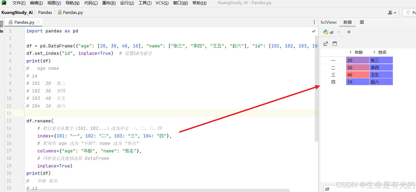Collapse comment block fold at line 21
416x192 pixels.
pos(24,181)
